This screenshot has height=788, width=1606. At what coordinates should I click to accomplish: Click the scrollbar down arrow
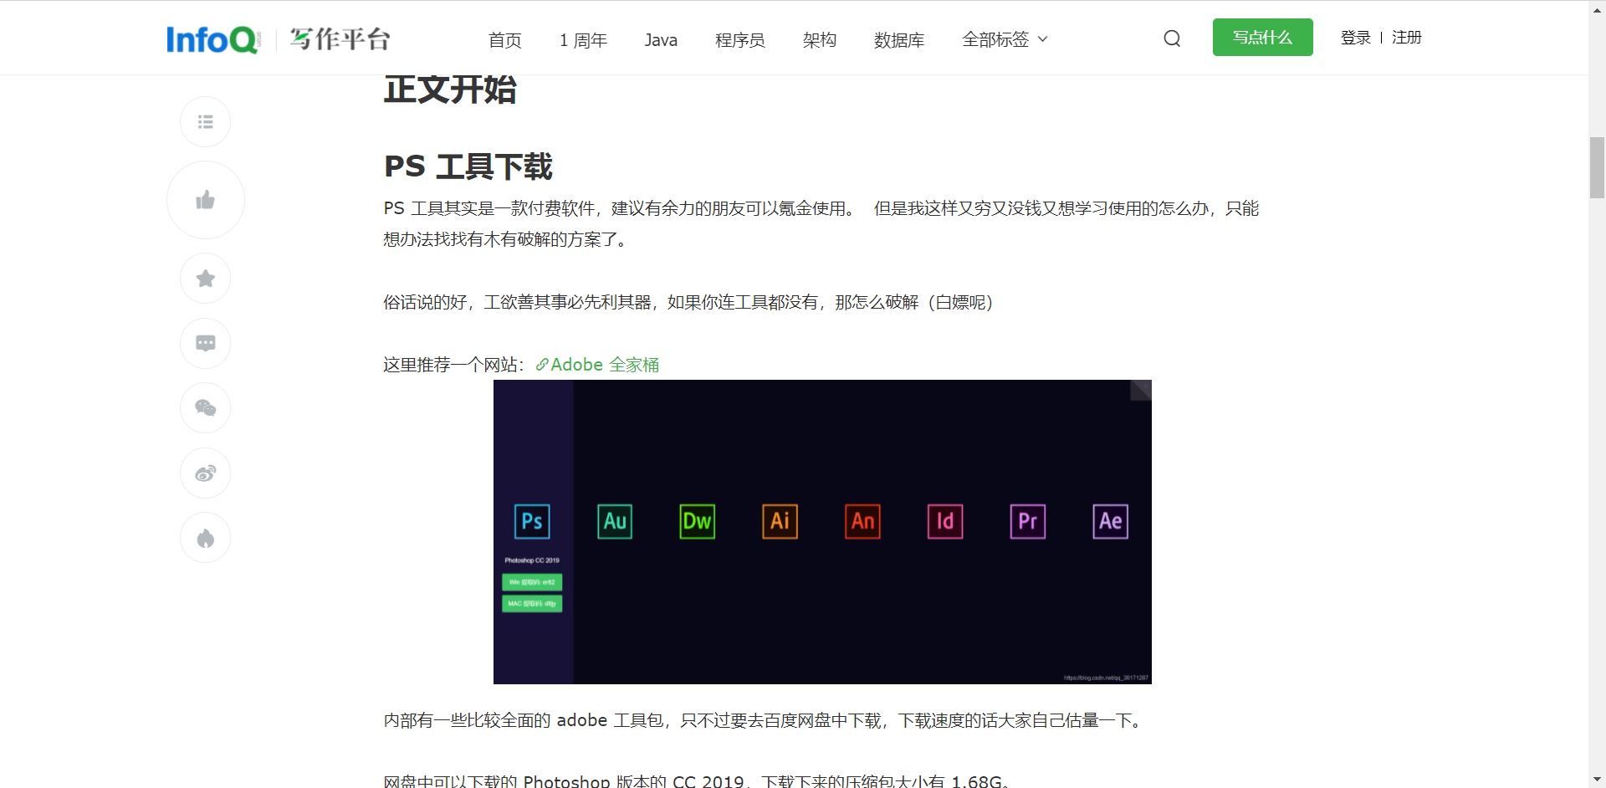(x=1597, y=780)
